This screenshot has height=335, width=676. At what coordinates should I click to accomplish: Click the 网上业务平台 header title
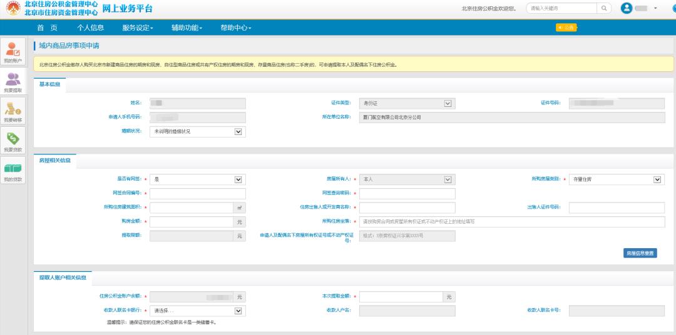point(127,9)
